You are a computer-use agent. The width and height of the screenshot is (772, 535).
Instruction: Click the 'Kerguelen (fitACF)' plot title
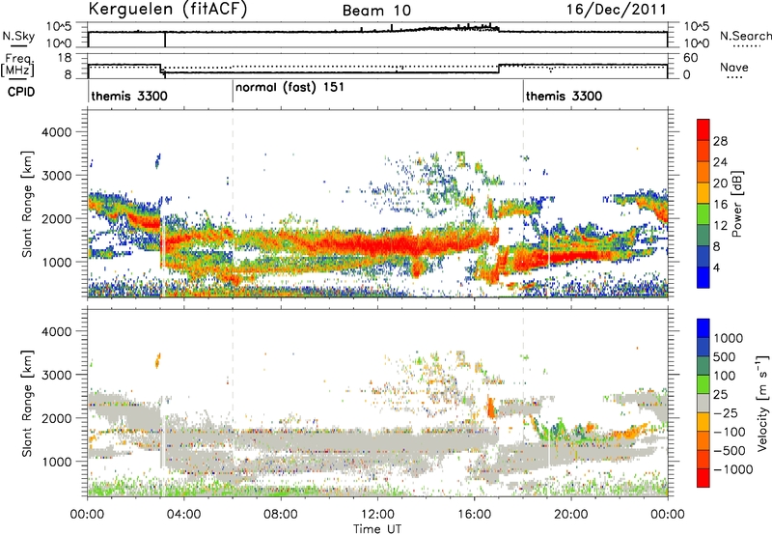tap(167, 9)
